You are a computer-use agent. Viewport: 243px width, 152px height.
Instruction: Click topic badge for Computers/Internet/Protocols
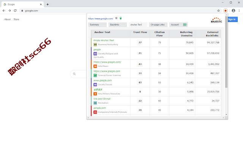click(x=95, y=112)
